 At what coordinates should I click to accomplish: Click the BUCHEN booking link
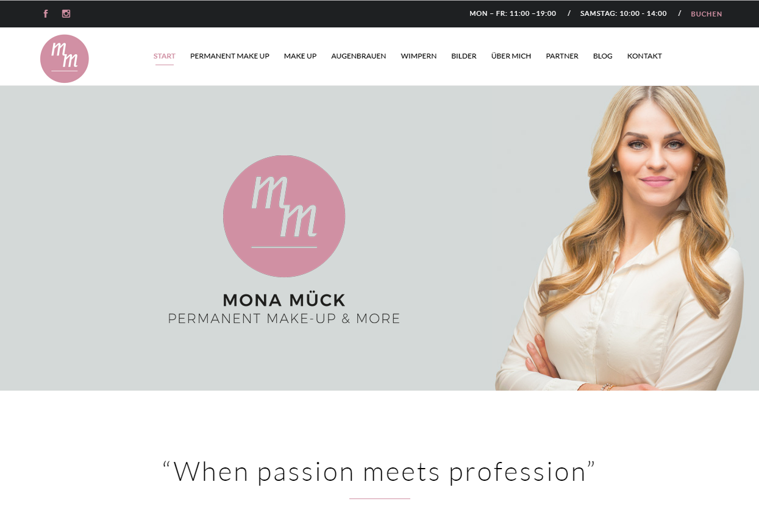click(707, 14)
